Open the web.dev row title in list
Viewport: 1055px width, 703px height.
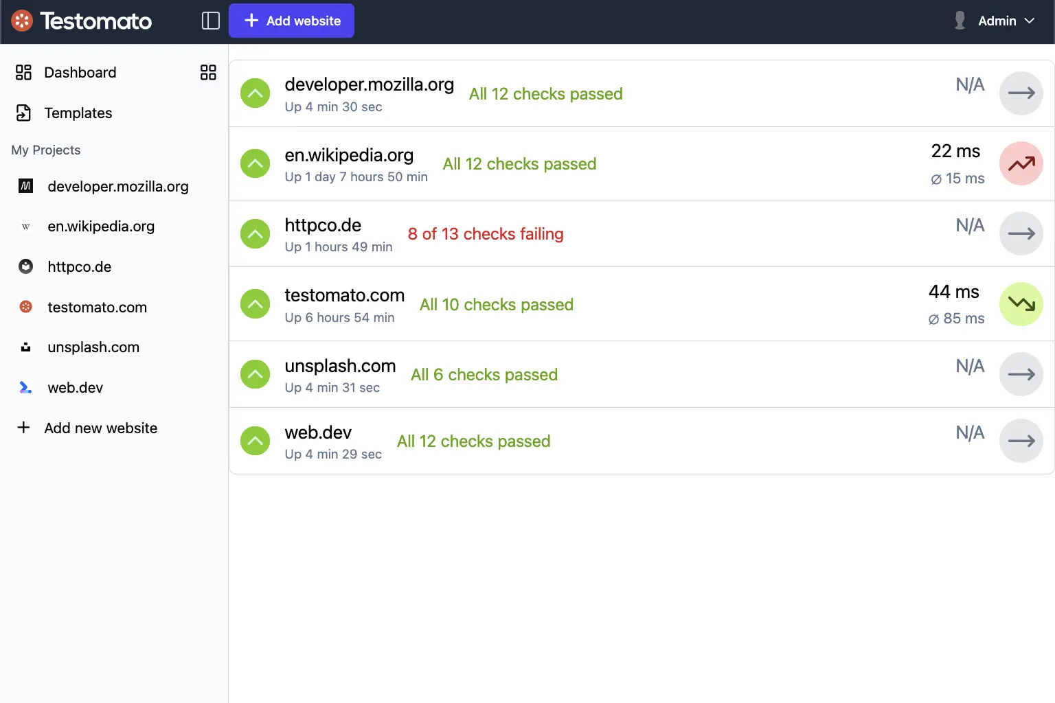pos(318,433)
